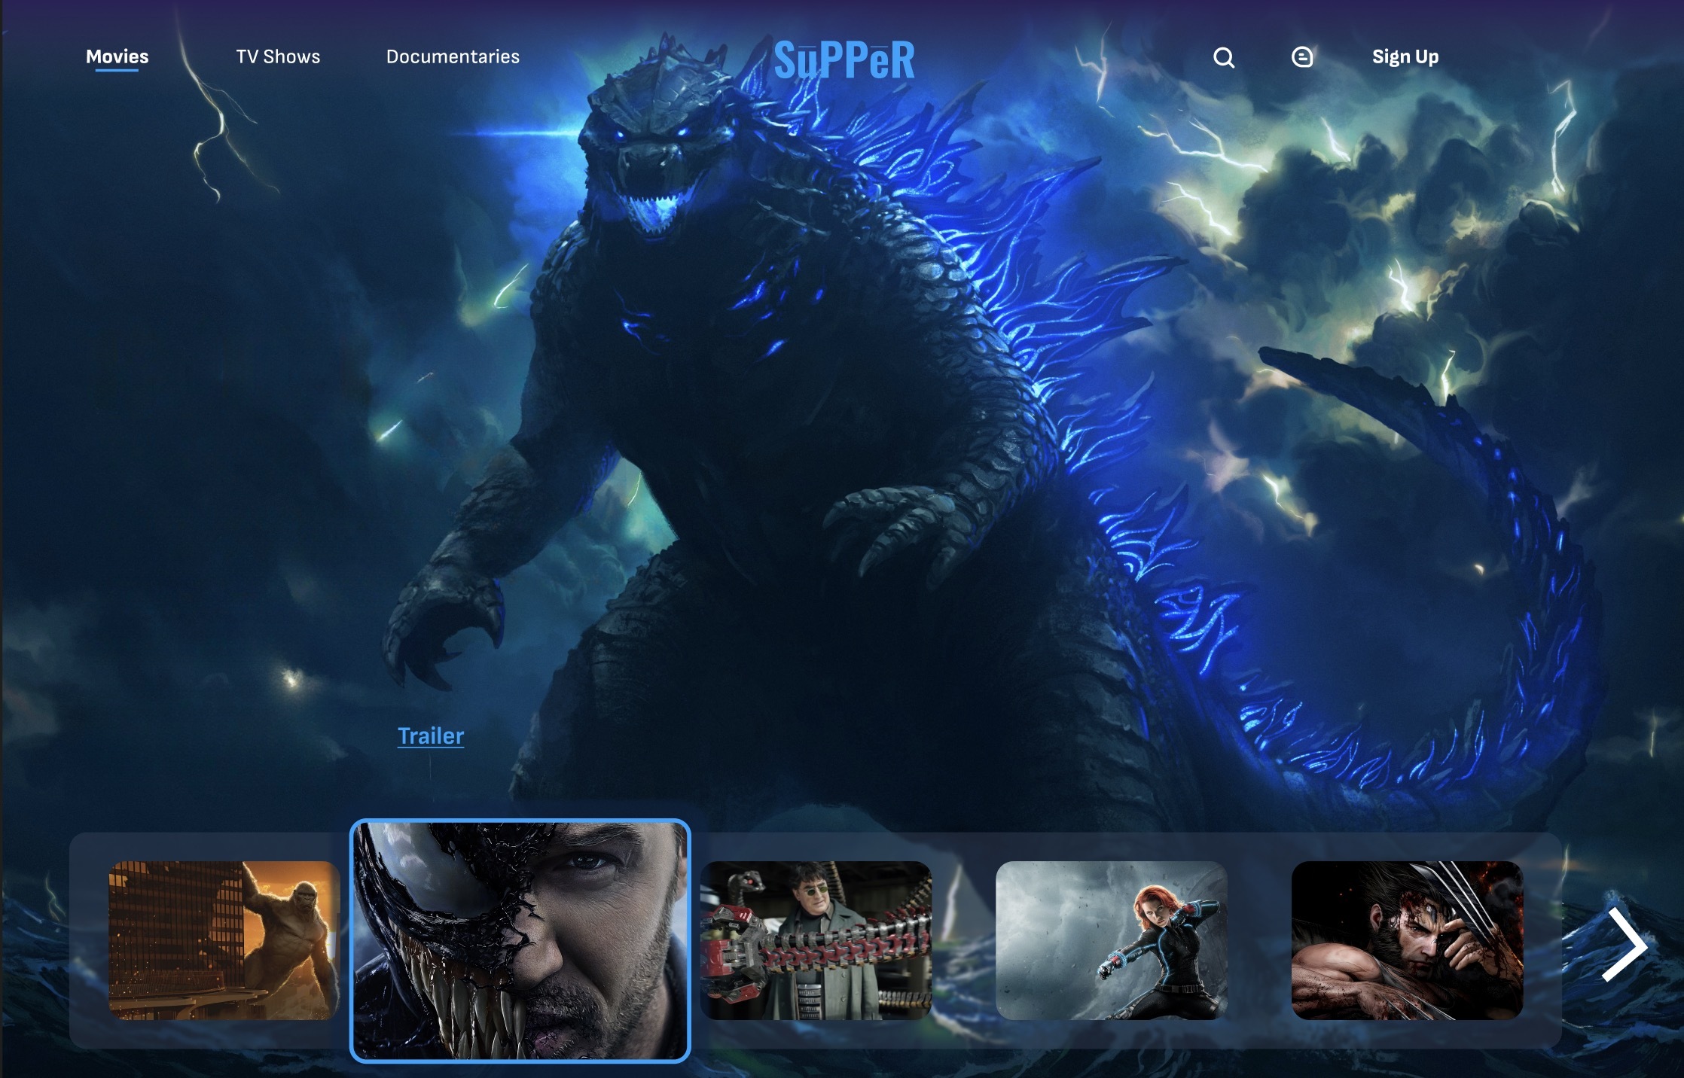Show next movies with right chevron

tap(1625, 944)
